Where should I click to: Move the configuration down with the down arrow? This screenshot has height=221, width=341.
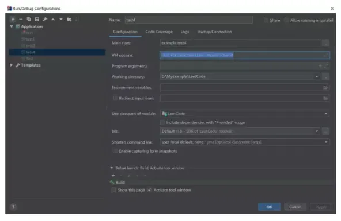[61, 20]
